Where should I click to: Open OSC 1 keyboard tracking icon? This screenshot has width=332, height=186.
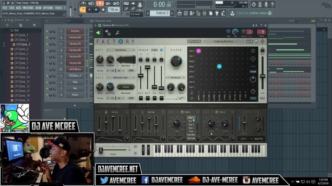point(131,71)
